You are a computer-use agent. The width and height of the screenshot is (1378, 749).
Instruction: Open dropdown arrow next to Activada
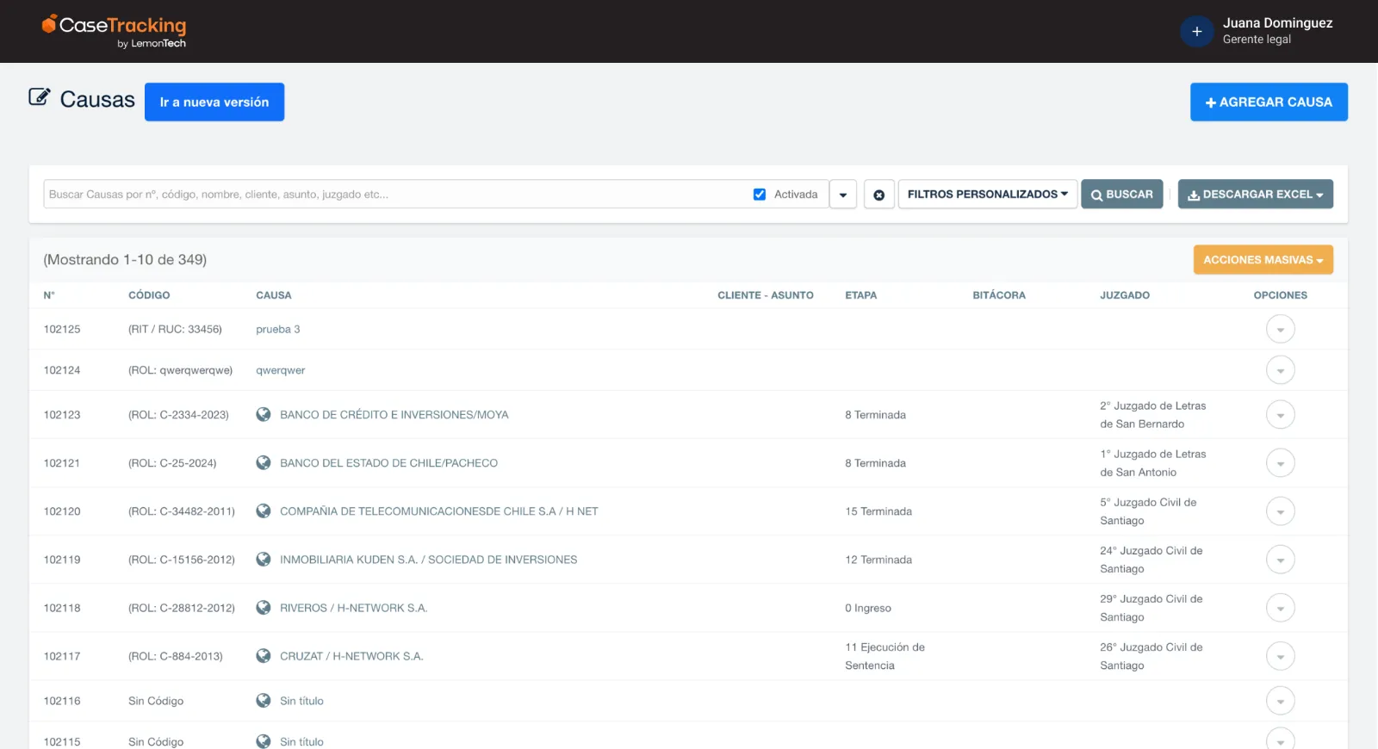point(842,195)
